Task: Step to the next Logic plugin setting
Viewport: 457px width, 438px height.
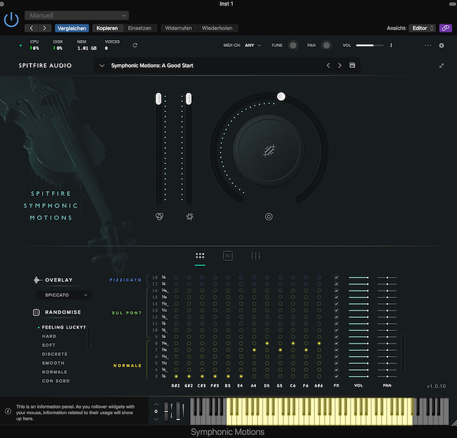Action: pyautogui.click(x=44, y=29)
